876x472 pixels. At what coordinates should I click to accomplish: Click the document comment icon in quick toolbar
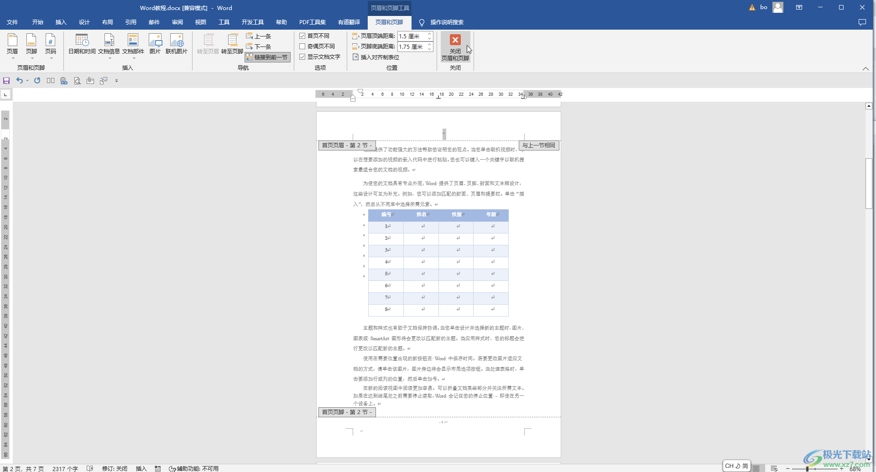point(104,81)
